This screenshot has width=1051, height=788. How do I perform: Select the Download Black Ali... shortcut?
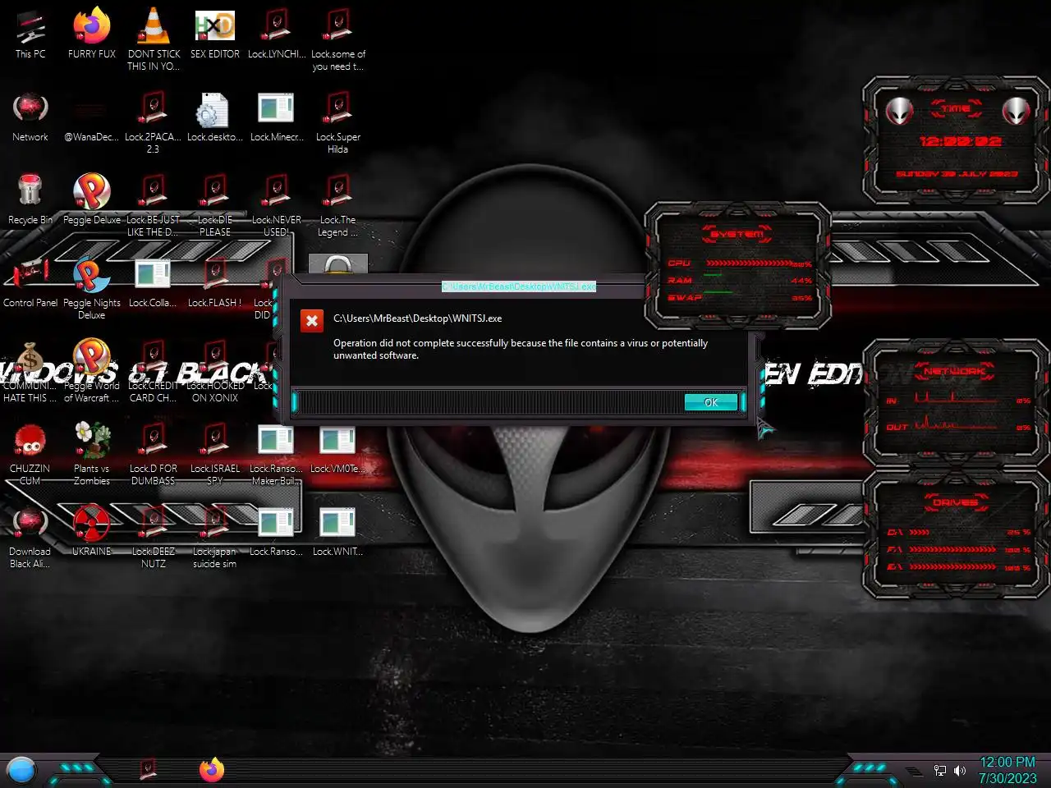click(30, 538)
